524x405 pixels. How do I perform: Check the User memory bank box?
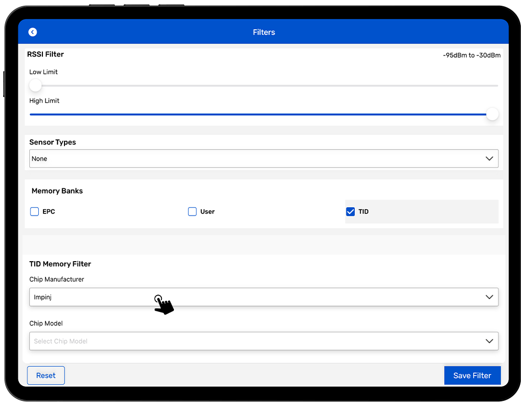pyautogui.click(x=192, y=212)
